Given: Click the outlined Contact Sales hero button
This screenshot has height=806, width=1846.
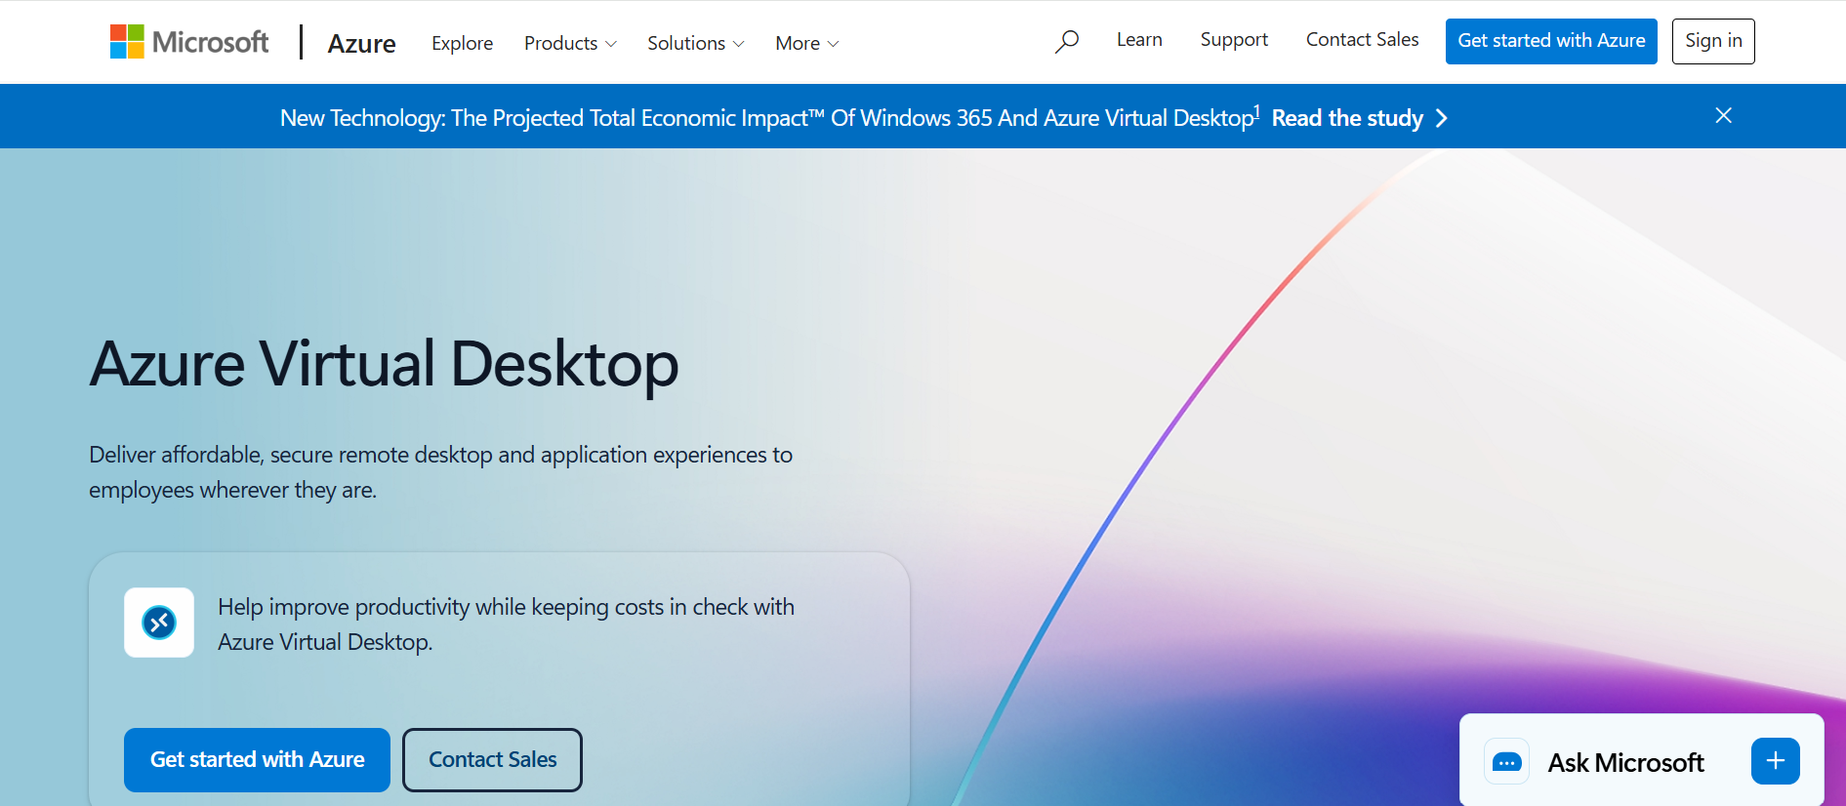Looking at the screenshot, I should point(492,759).
